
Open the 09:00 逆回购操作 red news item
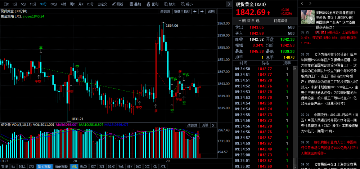(x=329, y=148)
